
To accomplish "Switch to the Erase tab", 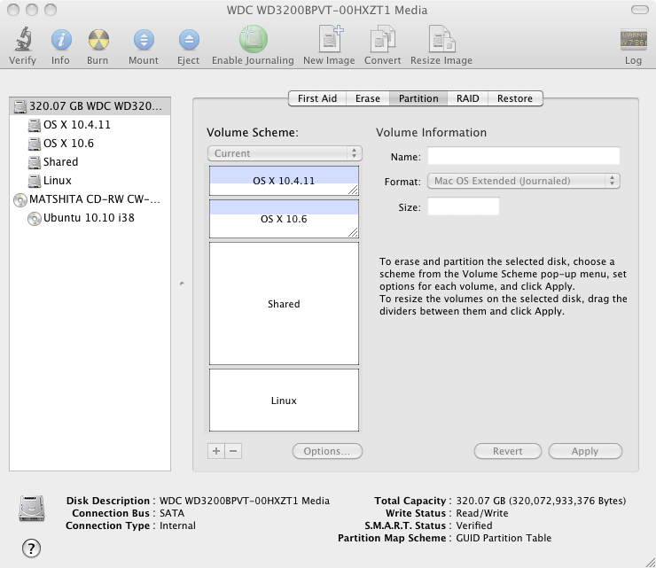I will (368, 98).
